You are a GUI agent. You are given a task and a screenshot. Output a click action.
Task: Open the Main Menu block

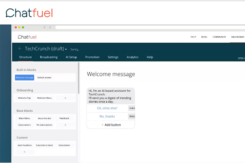point(24,118)
